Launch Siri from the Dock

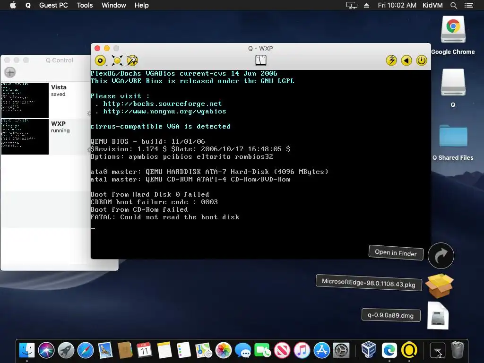(46, 350)
